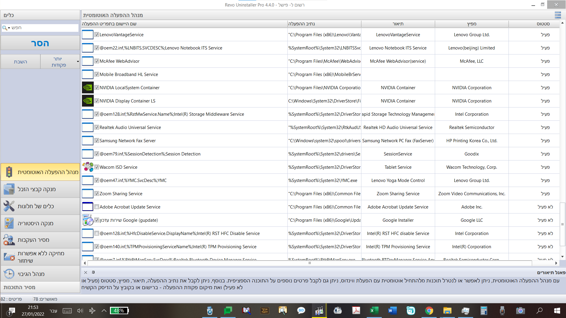Click the taskbar search magnifier
The height and width of the screenshot is (318, 566).
539,311
